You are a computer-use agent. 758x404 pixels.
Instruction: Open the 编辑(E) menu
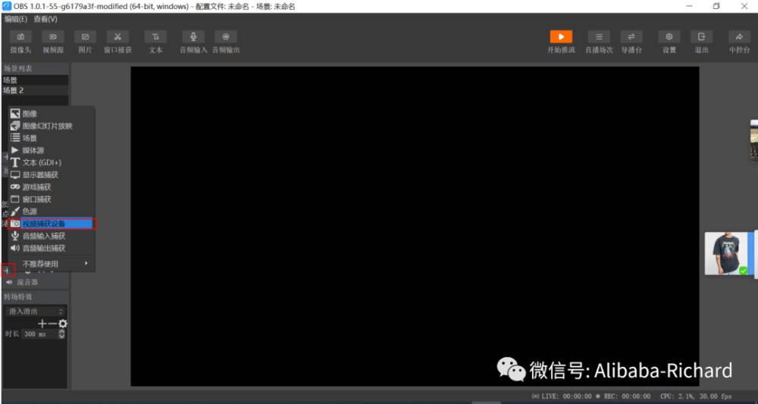coord(15,20)
